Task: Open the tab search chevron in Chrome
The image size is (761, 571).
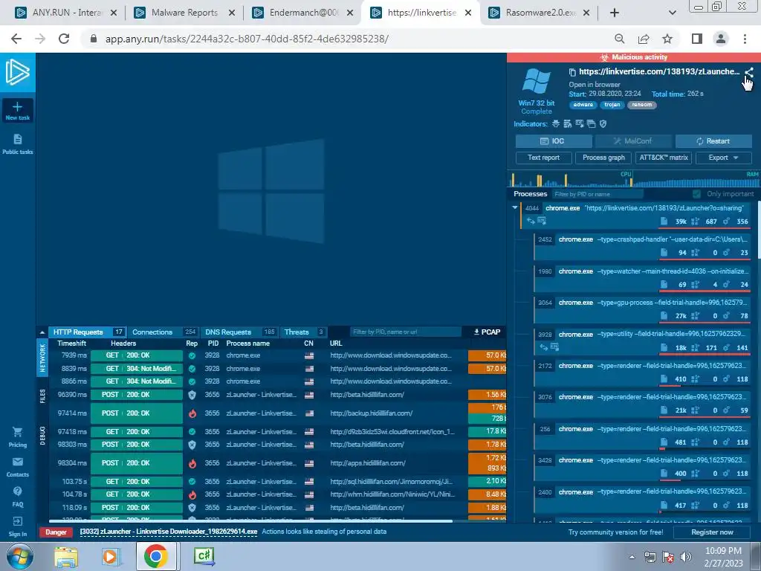Action: (x=672, y=13)
